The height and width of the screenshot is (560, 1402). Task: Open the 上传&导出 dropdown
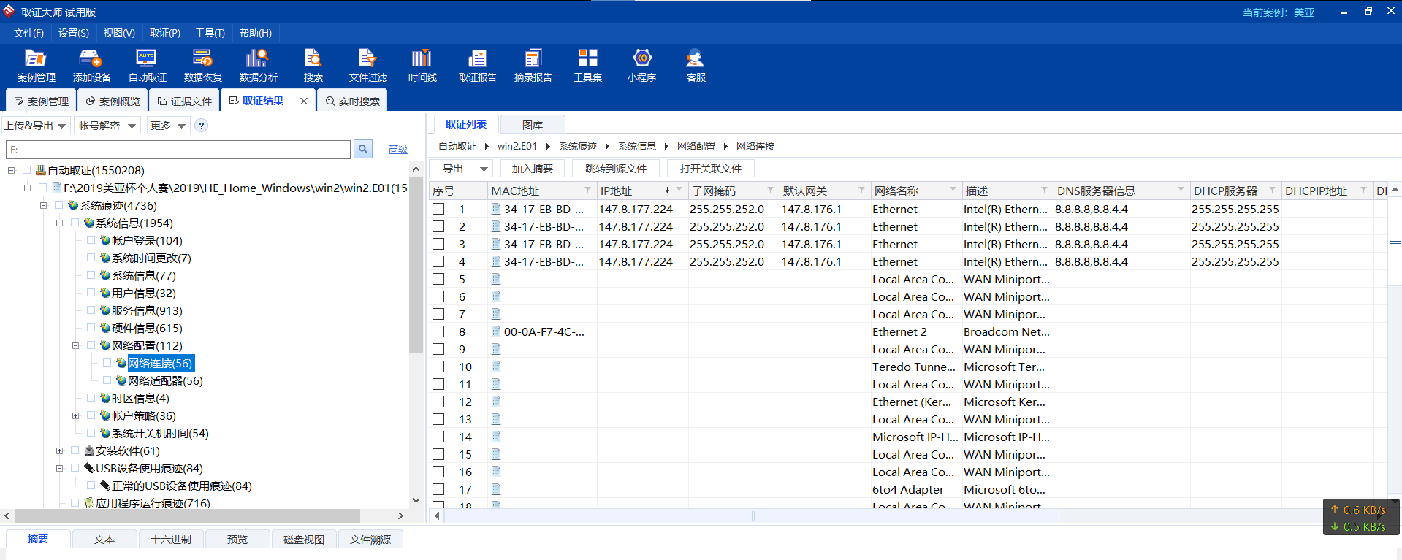(36, 126)
